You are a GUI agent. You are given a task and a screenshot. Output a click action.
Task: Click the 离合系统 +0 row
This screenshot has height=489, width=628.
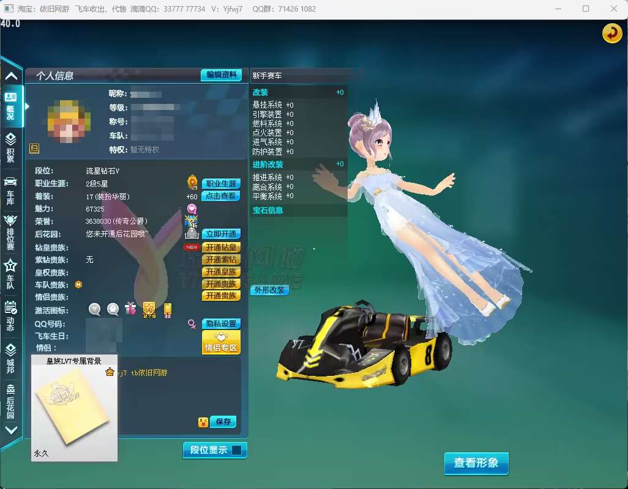273,186
